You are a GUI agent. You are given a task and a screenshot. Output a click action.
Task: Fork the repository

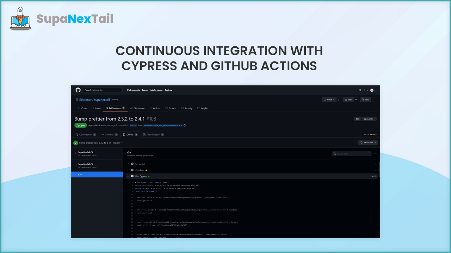pyautogui.click(x=365, y=99)
